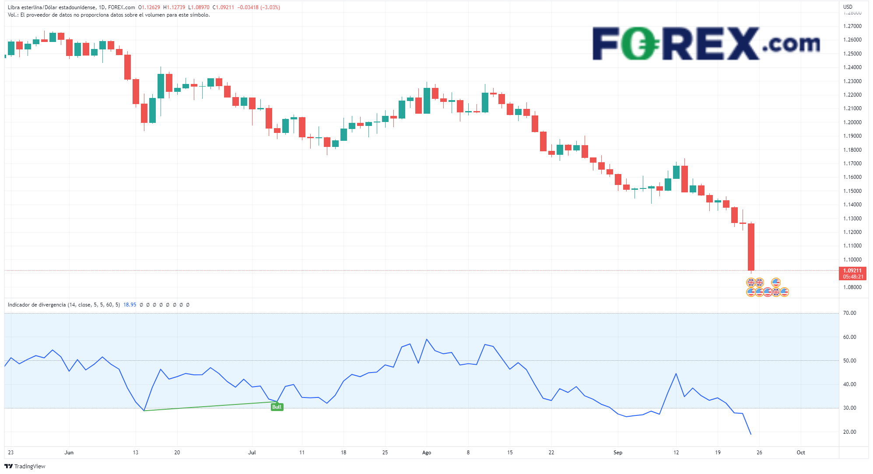This screenshot has height=474, width=873.
Task: Click the 1.08000 price axis label
Action: (x=852, y=287)
